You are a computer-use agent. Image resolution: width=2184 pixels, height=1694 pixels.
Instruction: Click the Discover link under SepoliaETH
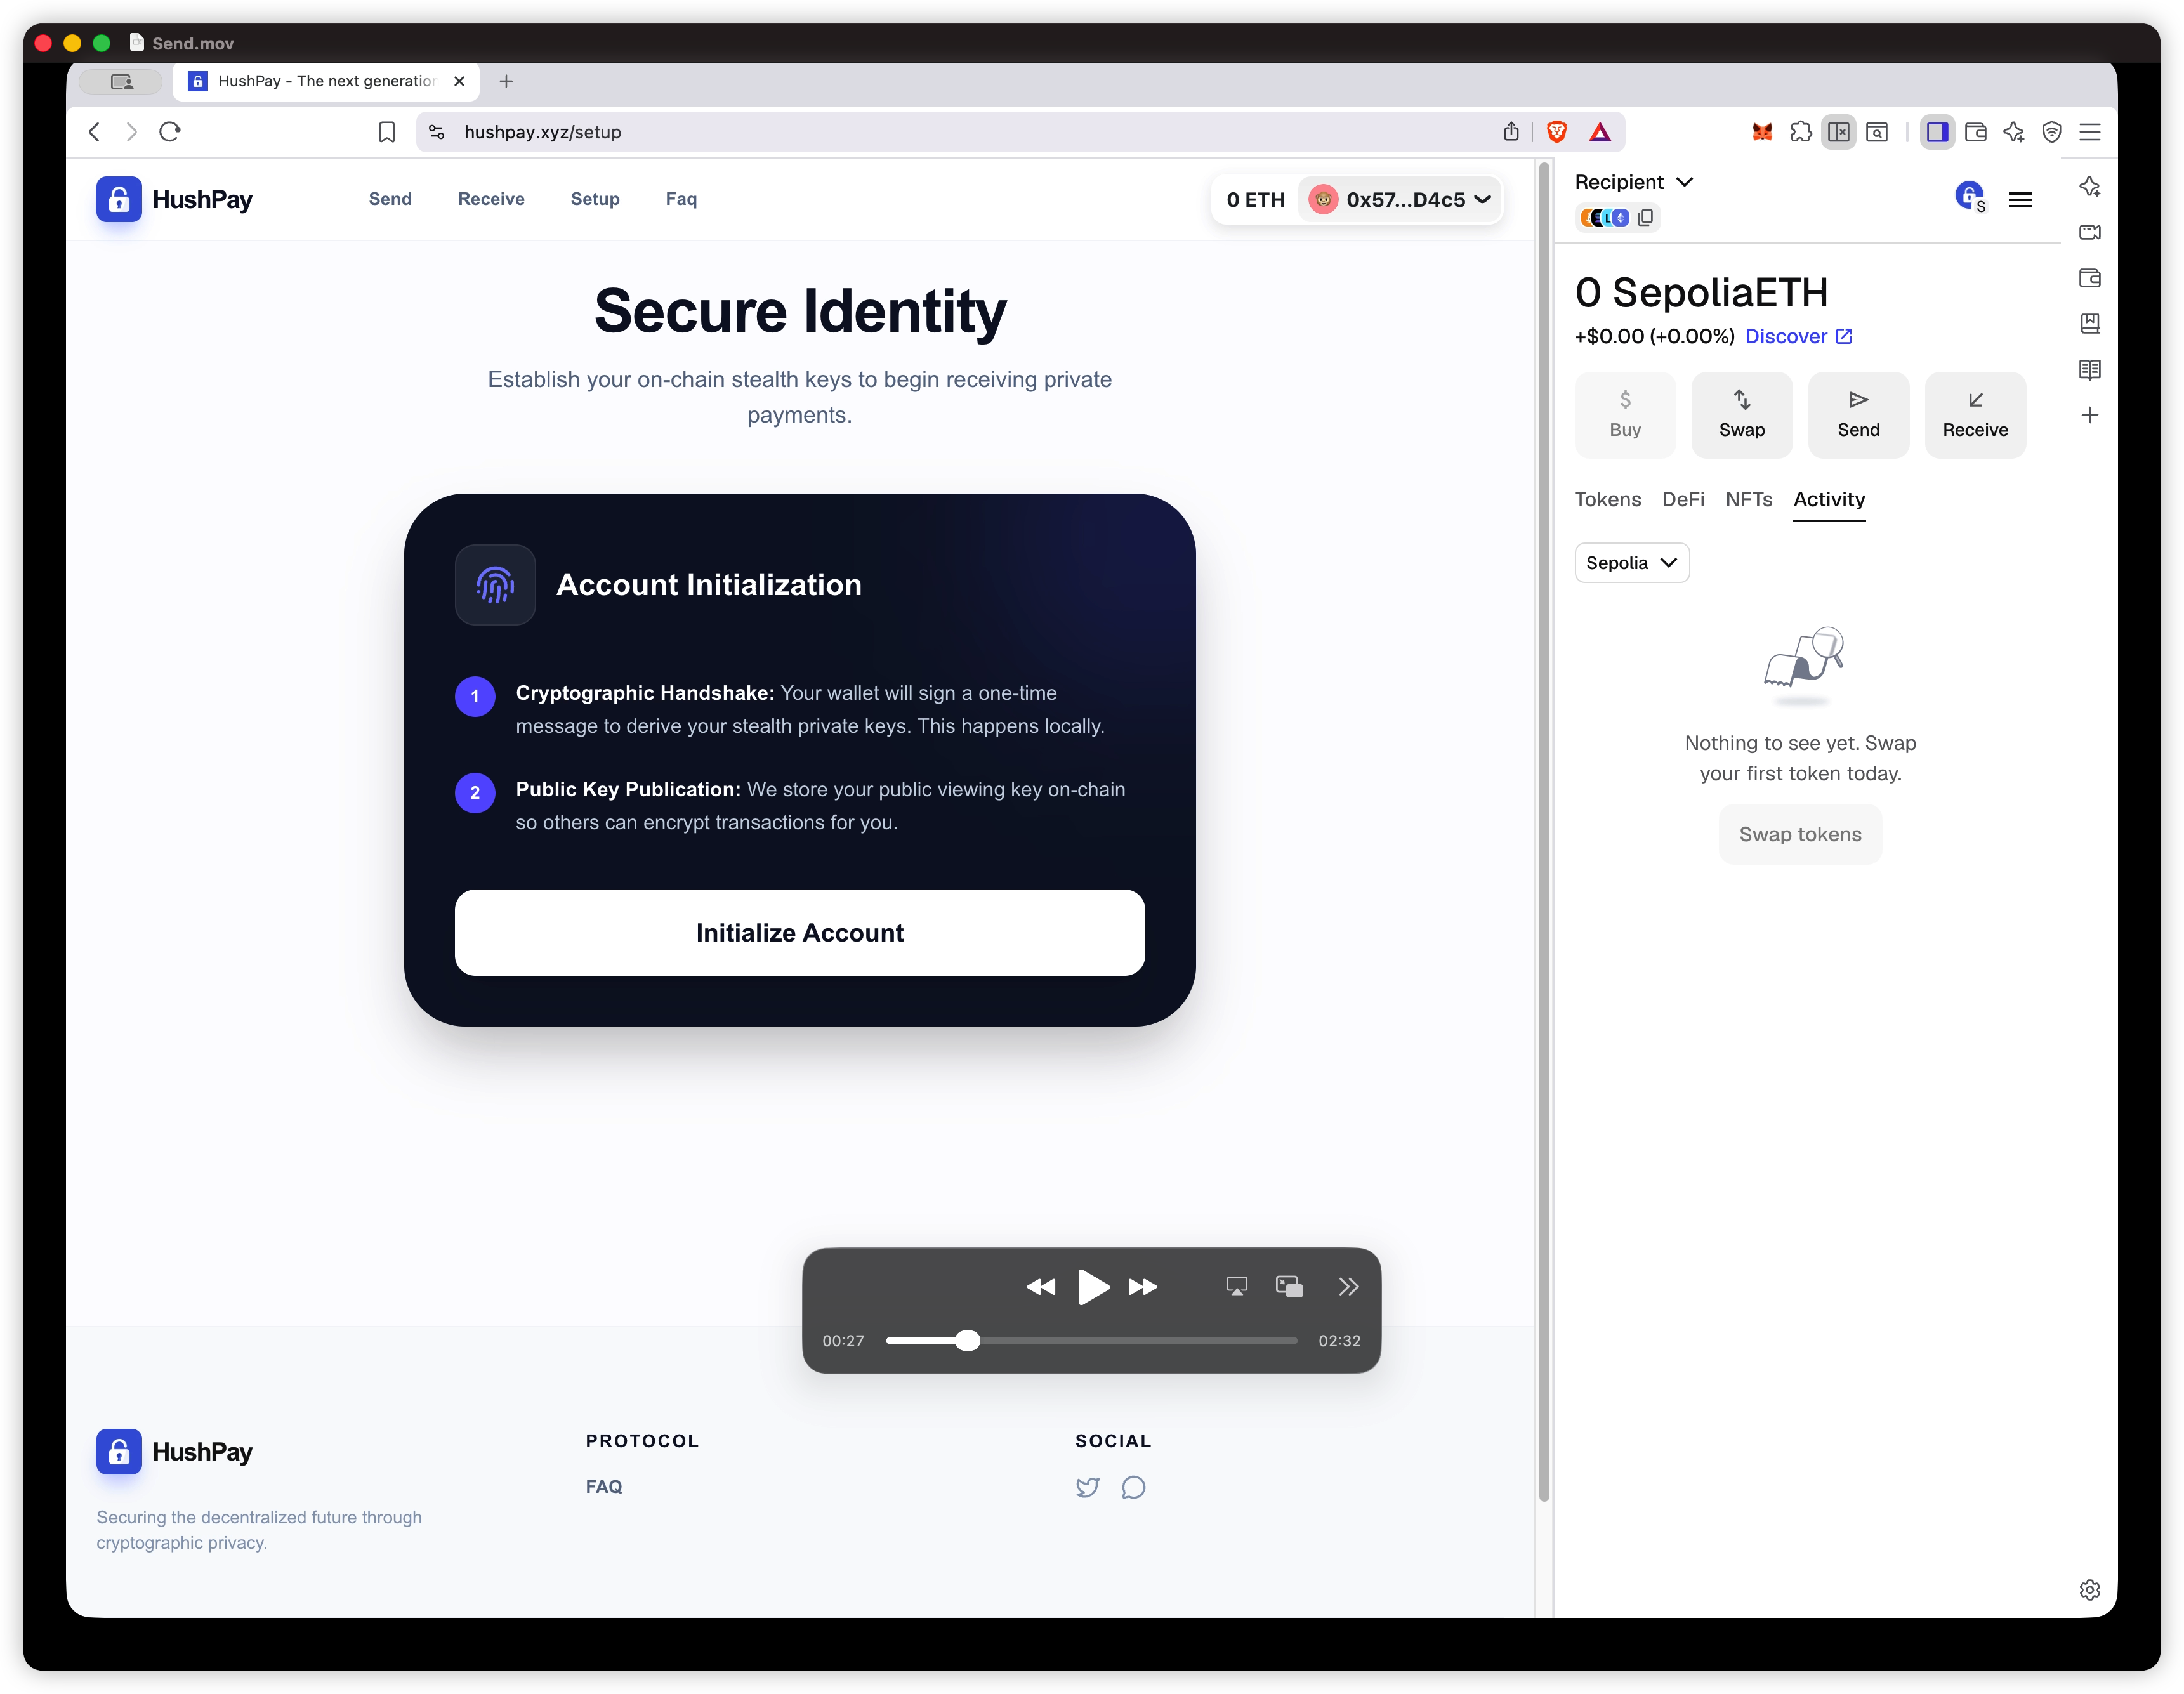tap(1797, 336)
